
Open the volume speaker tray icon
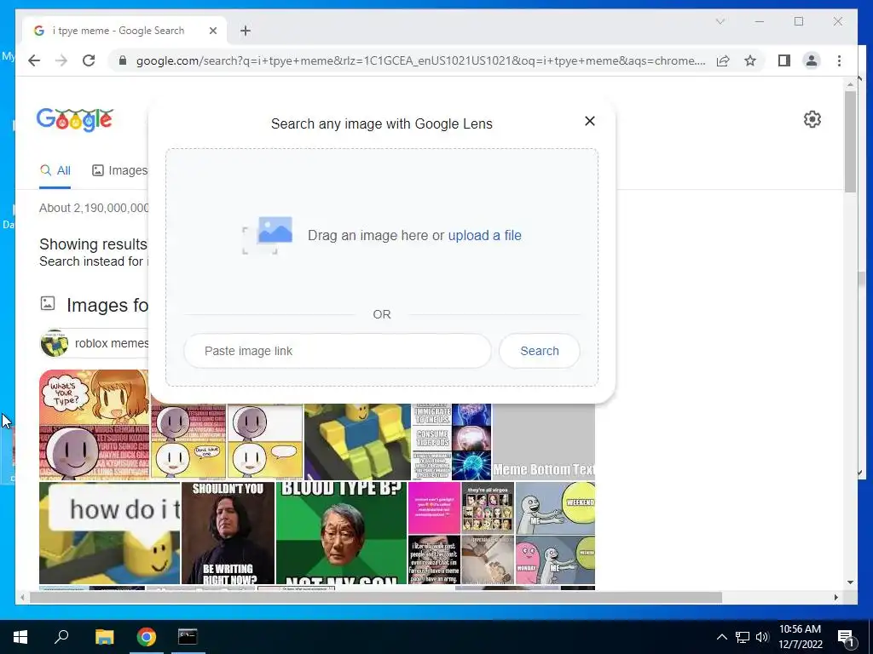[762, 637]
